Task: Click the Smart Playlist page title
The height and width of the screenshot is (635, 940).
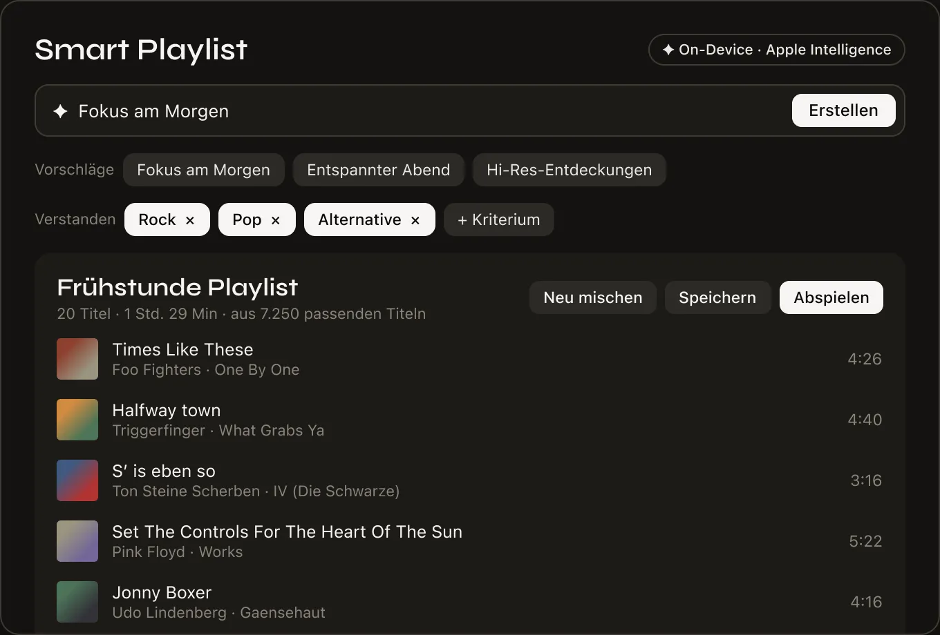Action: click(141, 50)
